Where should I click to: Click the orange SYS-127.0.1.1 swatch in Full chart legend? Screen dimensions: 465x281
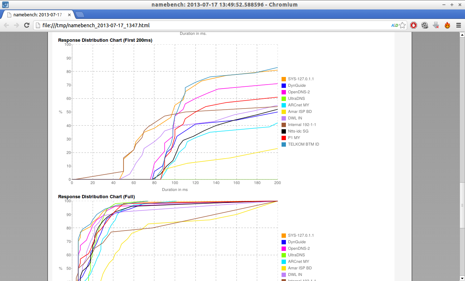pos(284,235)
